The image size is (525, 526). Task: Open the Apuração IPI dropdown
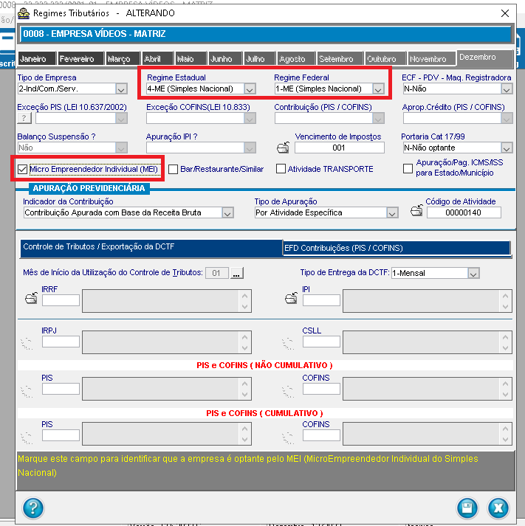point(250,148)
